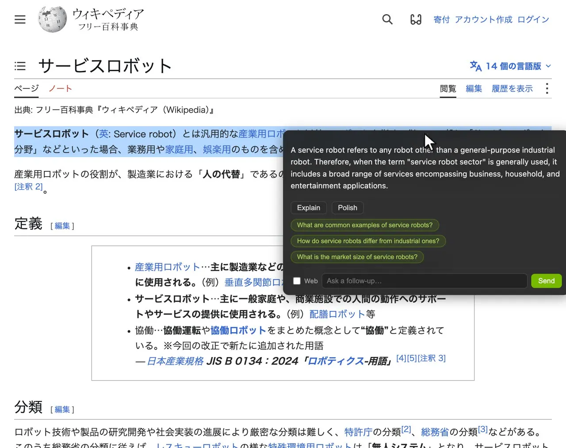566x448 pixels.
Task: Choose suggestion comparing service and industrial robots
Action: point(368,241)
